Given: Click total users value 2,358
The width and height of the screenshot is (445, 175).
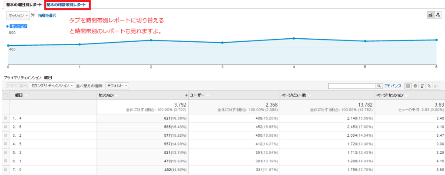Looking at the screenshot, I should pyautogui.click(x=271, y=105).
